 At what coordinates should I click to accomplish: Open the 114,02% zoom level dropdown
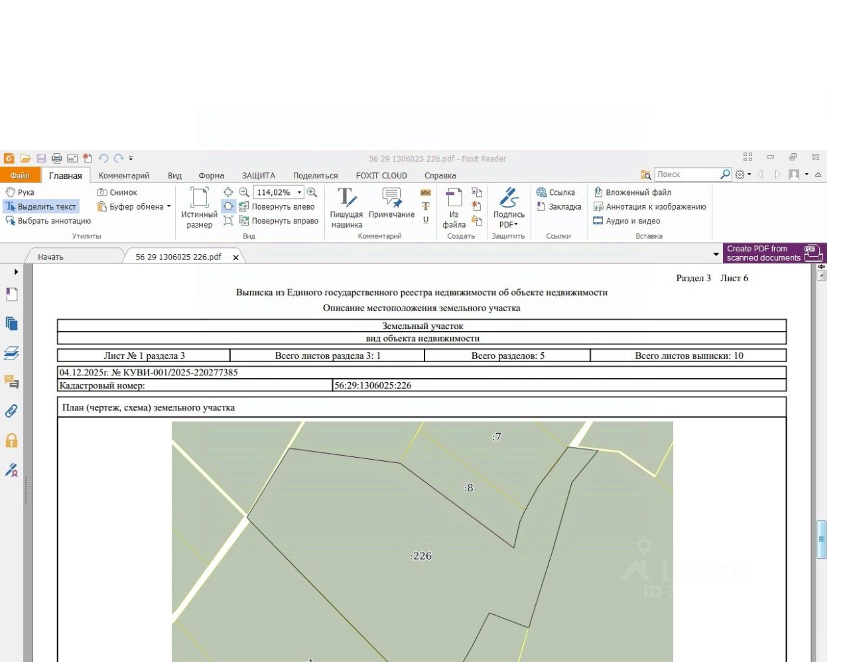(x=299, y=192)
